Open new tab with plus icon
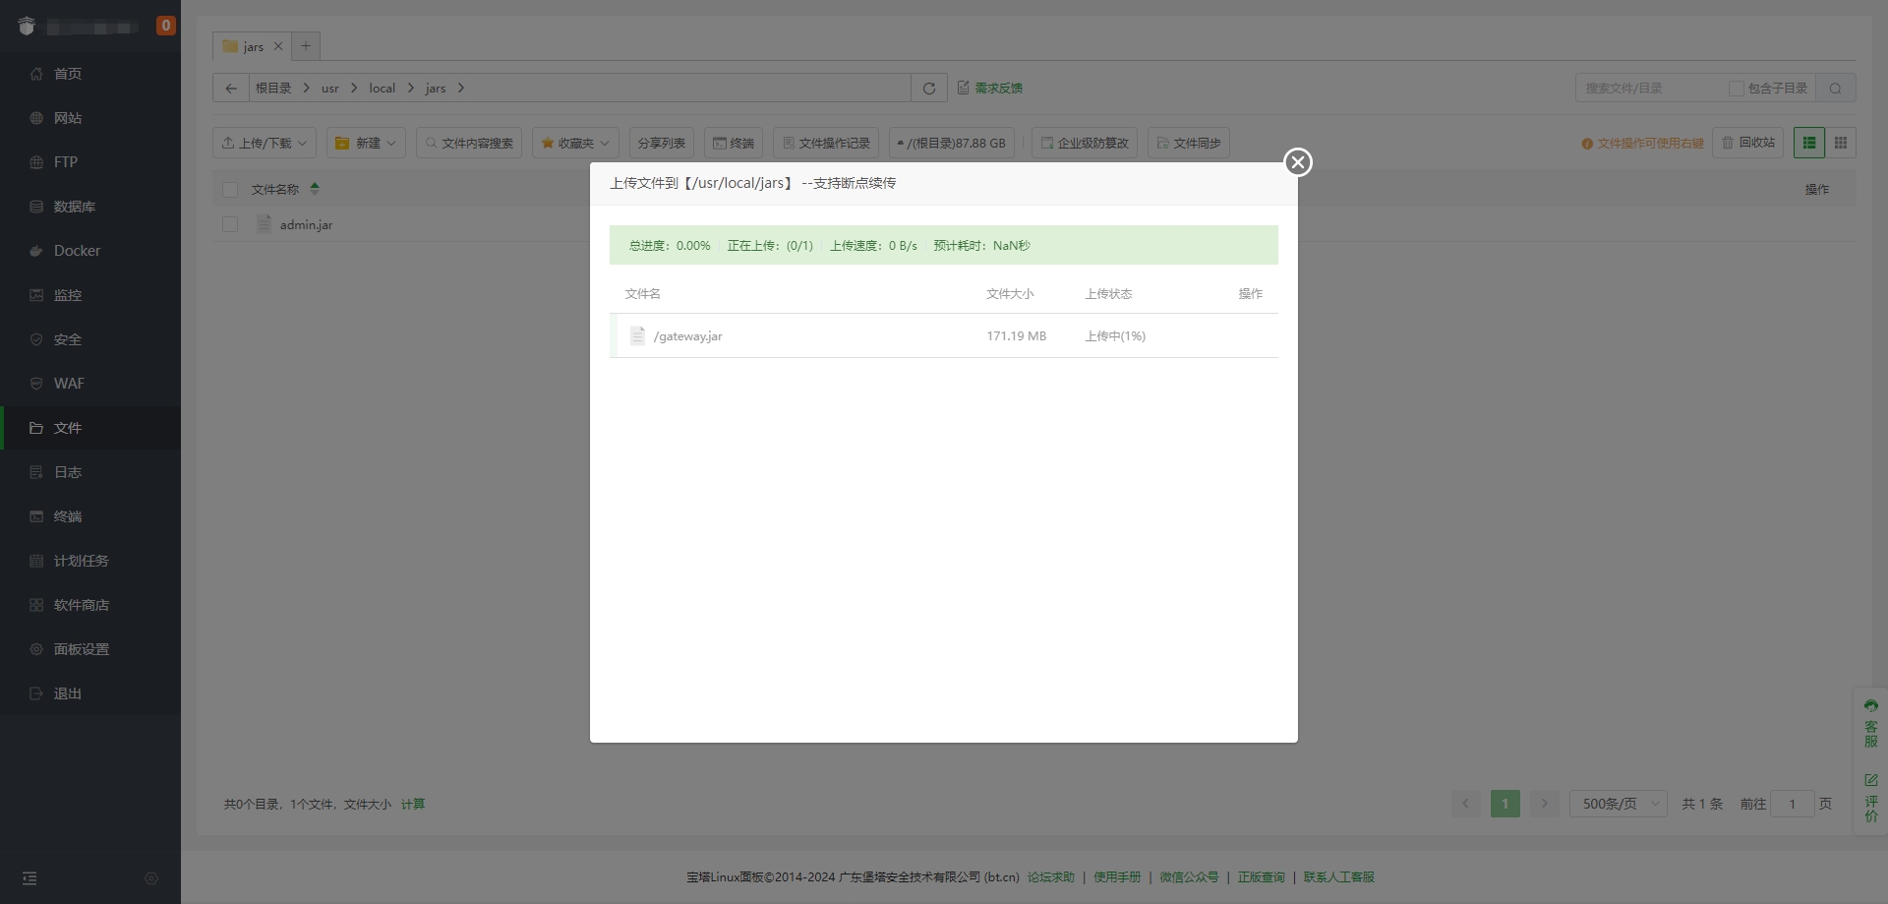The height and width of the screenshot is (904, 1888). point(306,46)
